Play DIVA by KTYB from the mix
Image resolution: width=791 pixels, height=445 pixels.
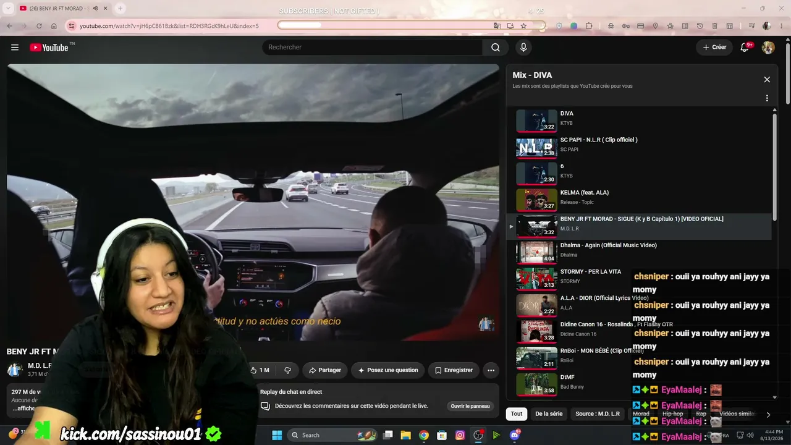(640, 121)
